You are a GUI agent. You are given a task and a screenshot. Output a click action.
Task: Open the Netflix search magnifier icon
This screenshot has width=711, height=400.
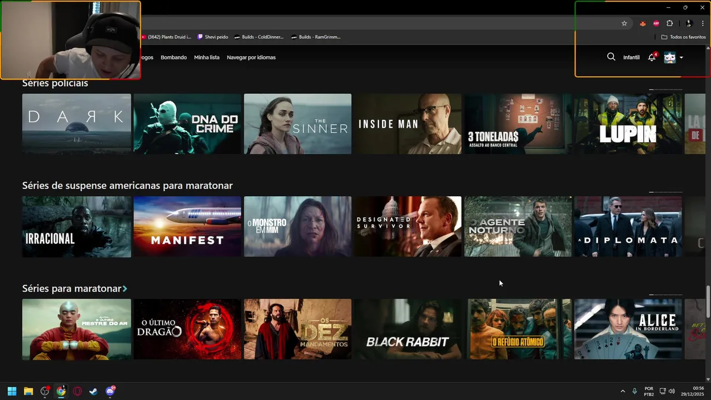click(611, 57)
